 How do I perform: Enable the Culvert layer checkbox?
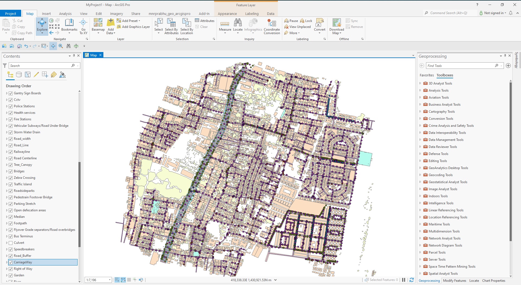11,243
